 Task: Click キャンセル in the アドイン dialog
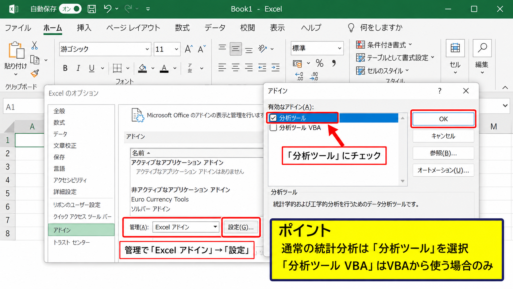443,136
